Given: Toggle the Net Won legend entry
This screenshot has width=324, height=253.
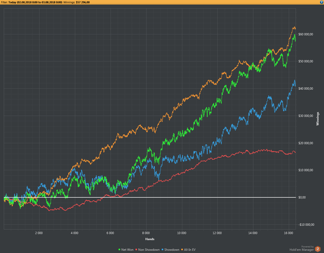Looking at the screenshot, I should tap(126, 250).
